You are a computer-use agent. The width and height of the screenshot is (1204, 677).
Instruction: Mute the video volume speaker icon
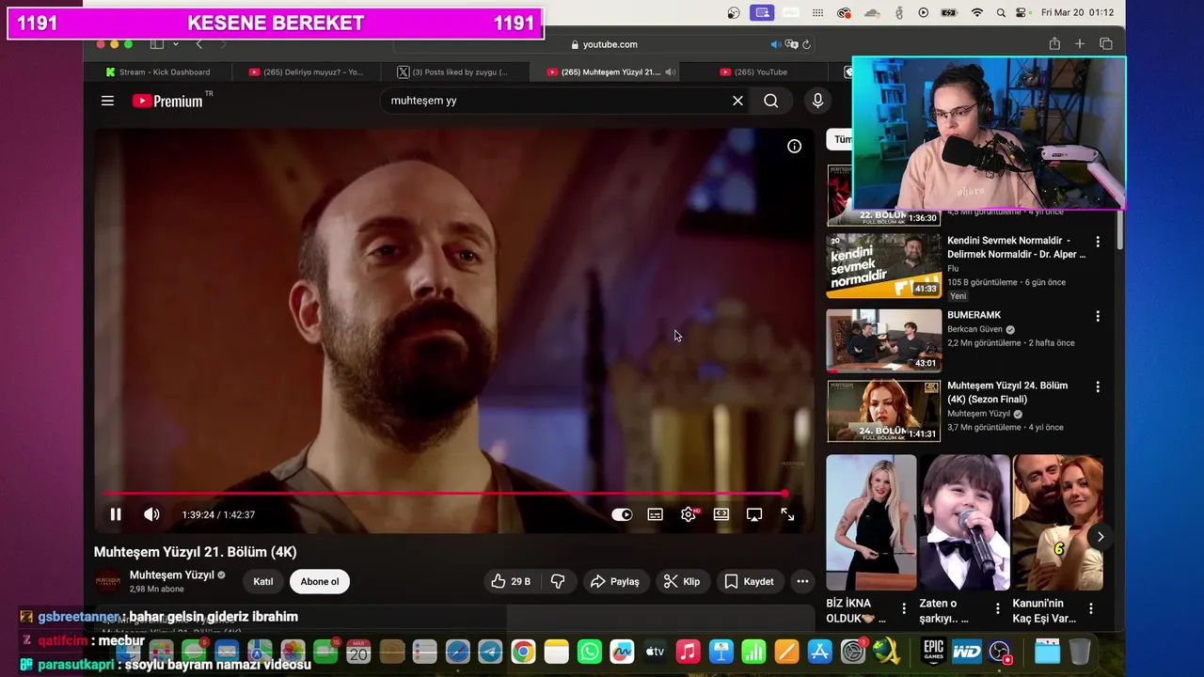(151, 514)
